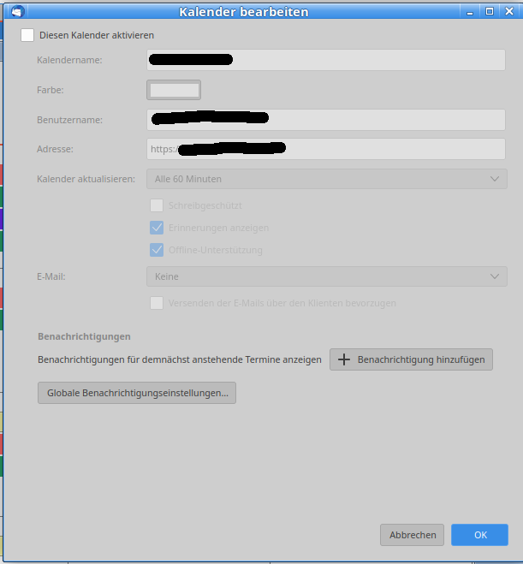This screenshot has height=564, width=523.
Task: Toggle 'Erinnerungen anzeigen' checkbox
Action: [157, 228]
